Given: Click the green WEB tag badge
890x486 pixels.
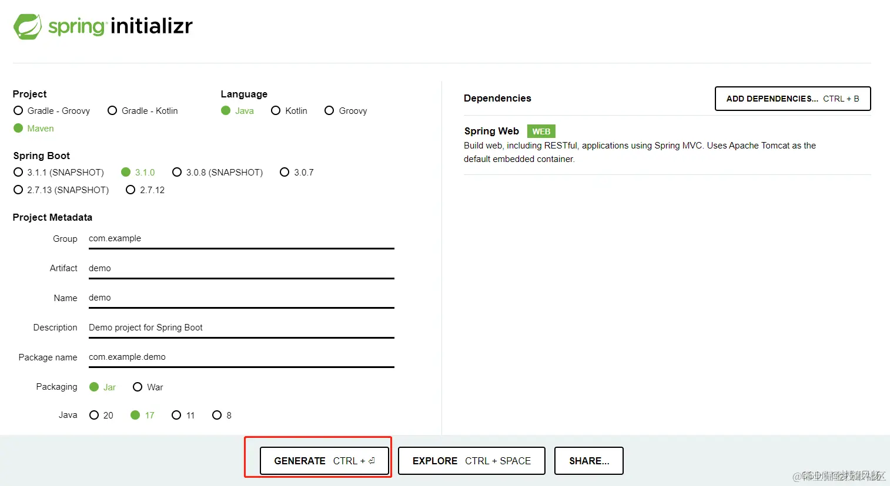Looking at the screenshot, I should [x=541, y=131].
